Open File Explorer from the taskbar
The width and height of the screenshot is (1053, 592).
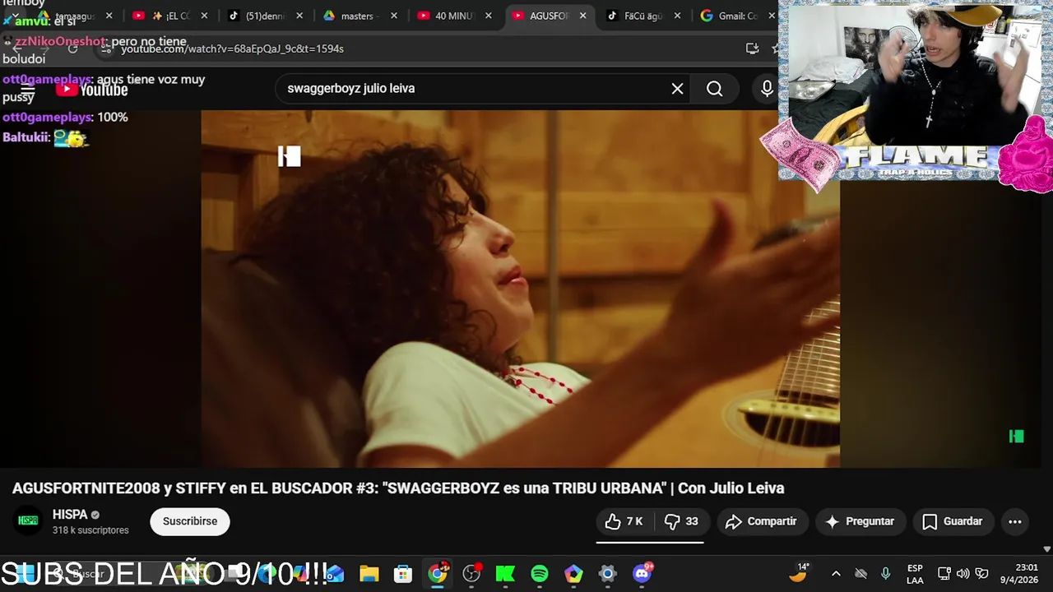(369, 574)
